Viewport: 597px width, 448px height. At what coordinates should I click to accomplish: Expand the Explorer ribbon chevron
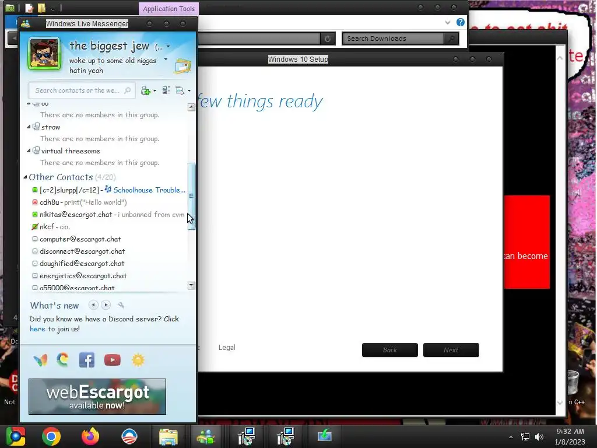click(448, 23)
